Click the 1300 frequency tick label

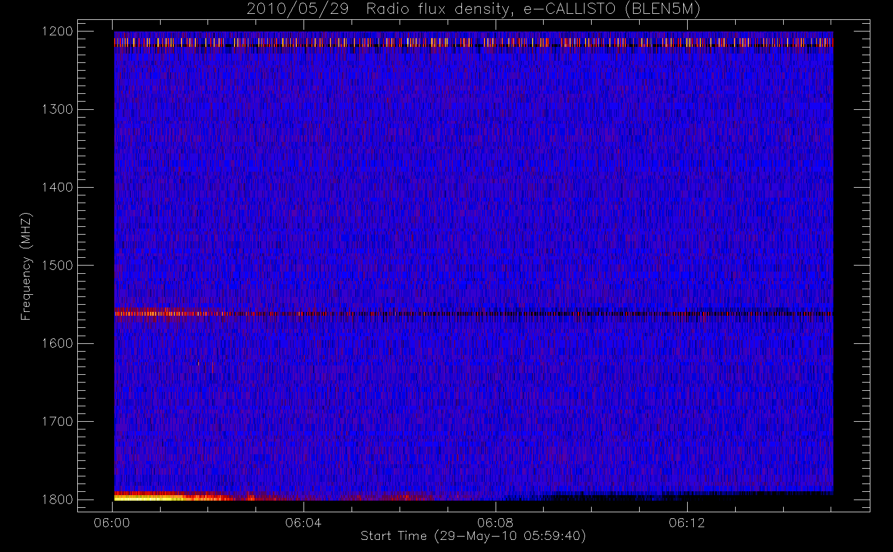[57, 109]
